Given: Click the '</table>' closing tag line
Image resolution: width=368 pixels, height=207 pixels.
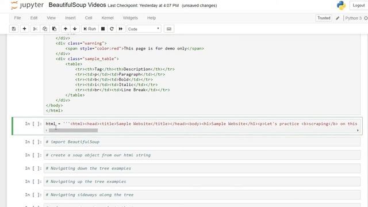Looking at the screenshot, I should tap(75, 95).
